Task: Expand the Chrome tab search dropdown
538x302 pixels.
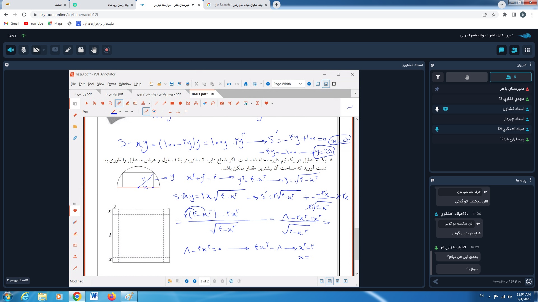Action: pyautogui.click(x=502, y=4)
